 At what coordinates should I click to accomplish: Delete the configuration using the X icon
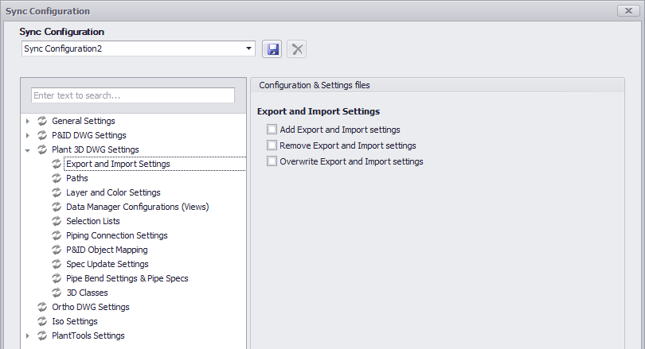pyautogui.click(x=296, y=49)
